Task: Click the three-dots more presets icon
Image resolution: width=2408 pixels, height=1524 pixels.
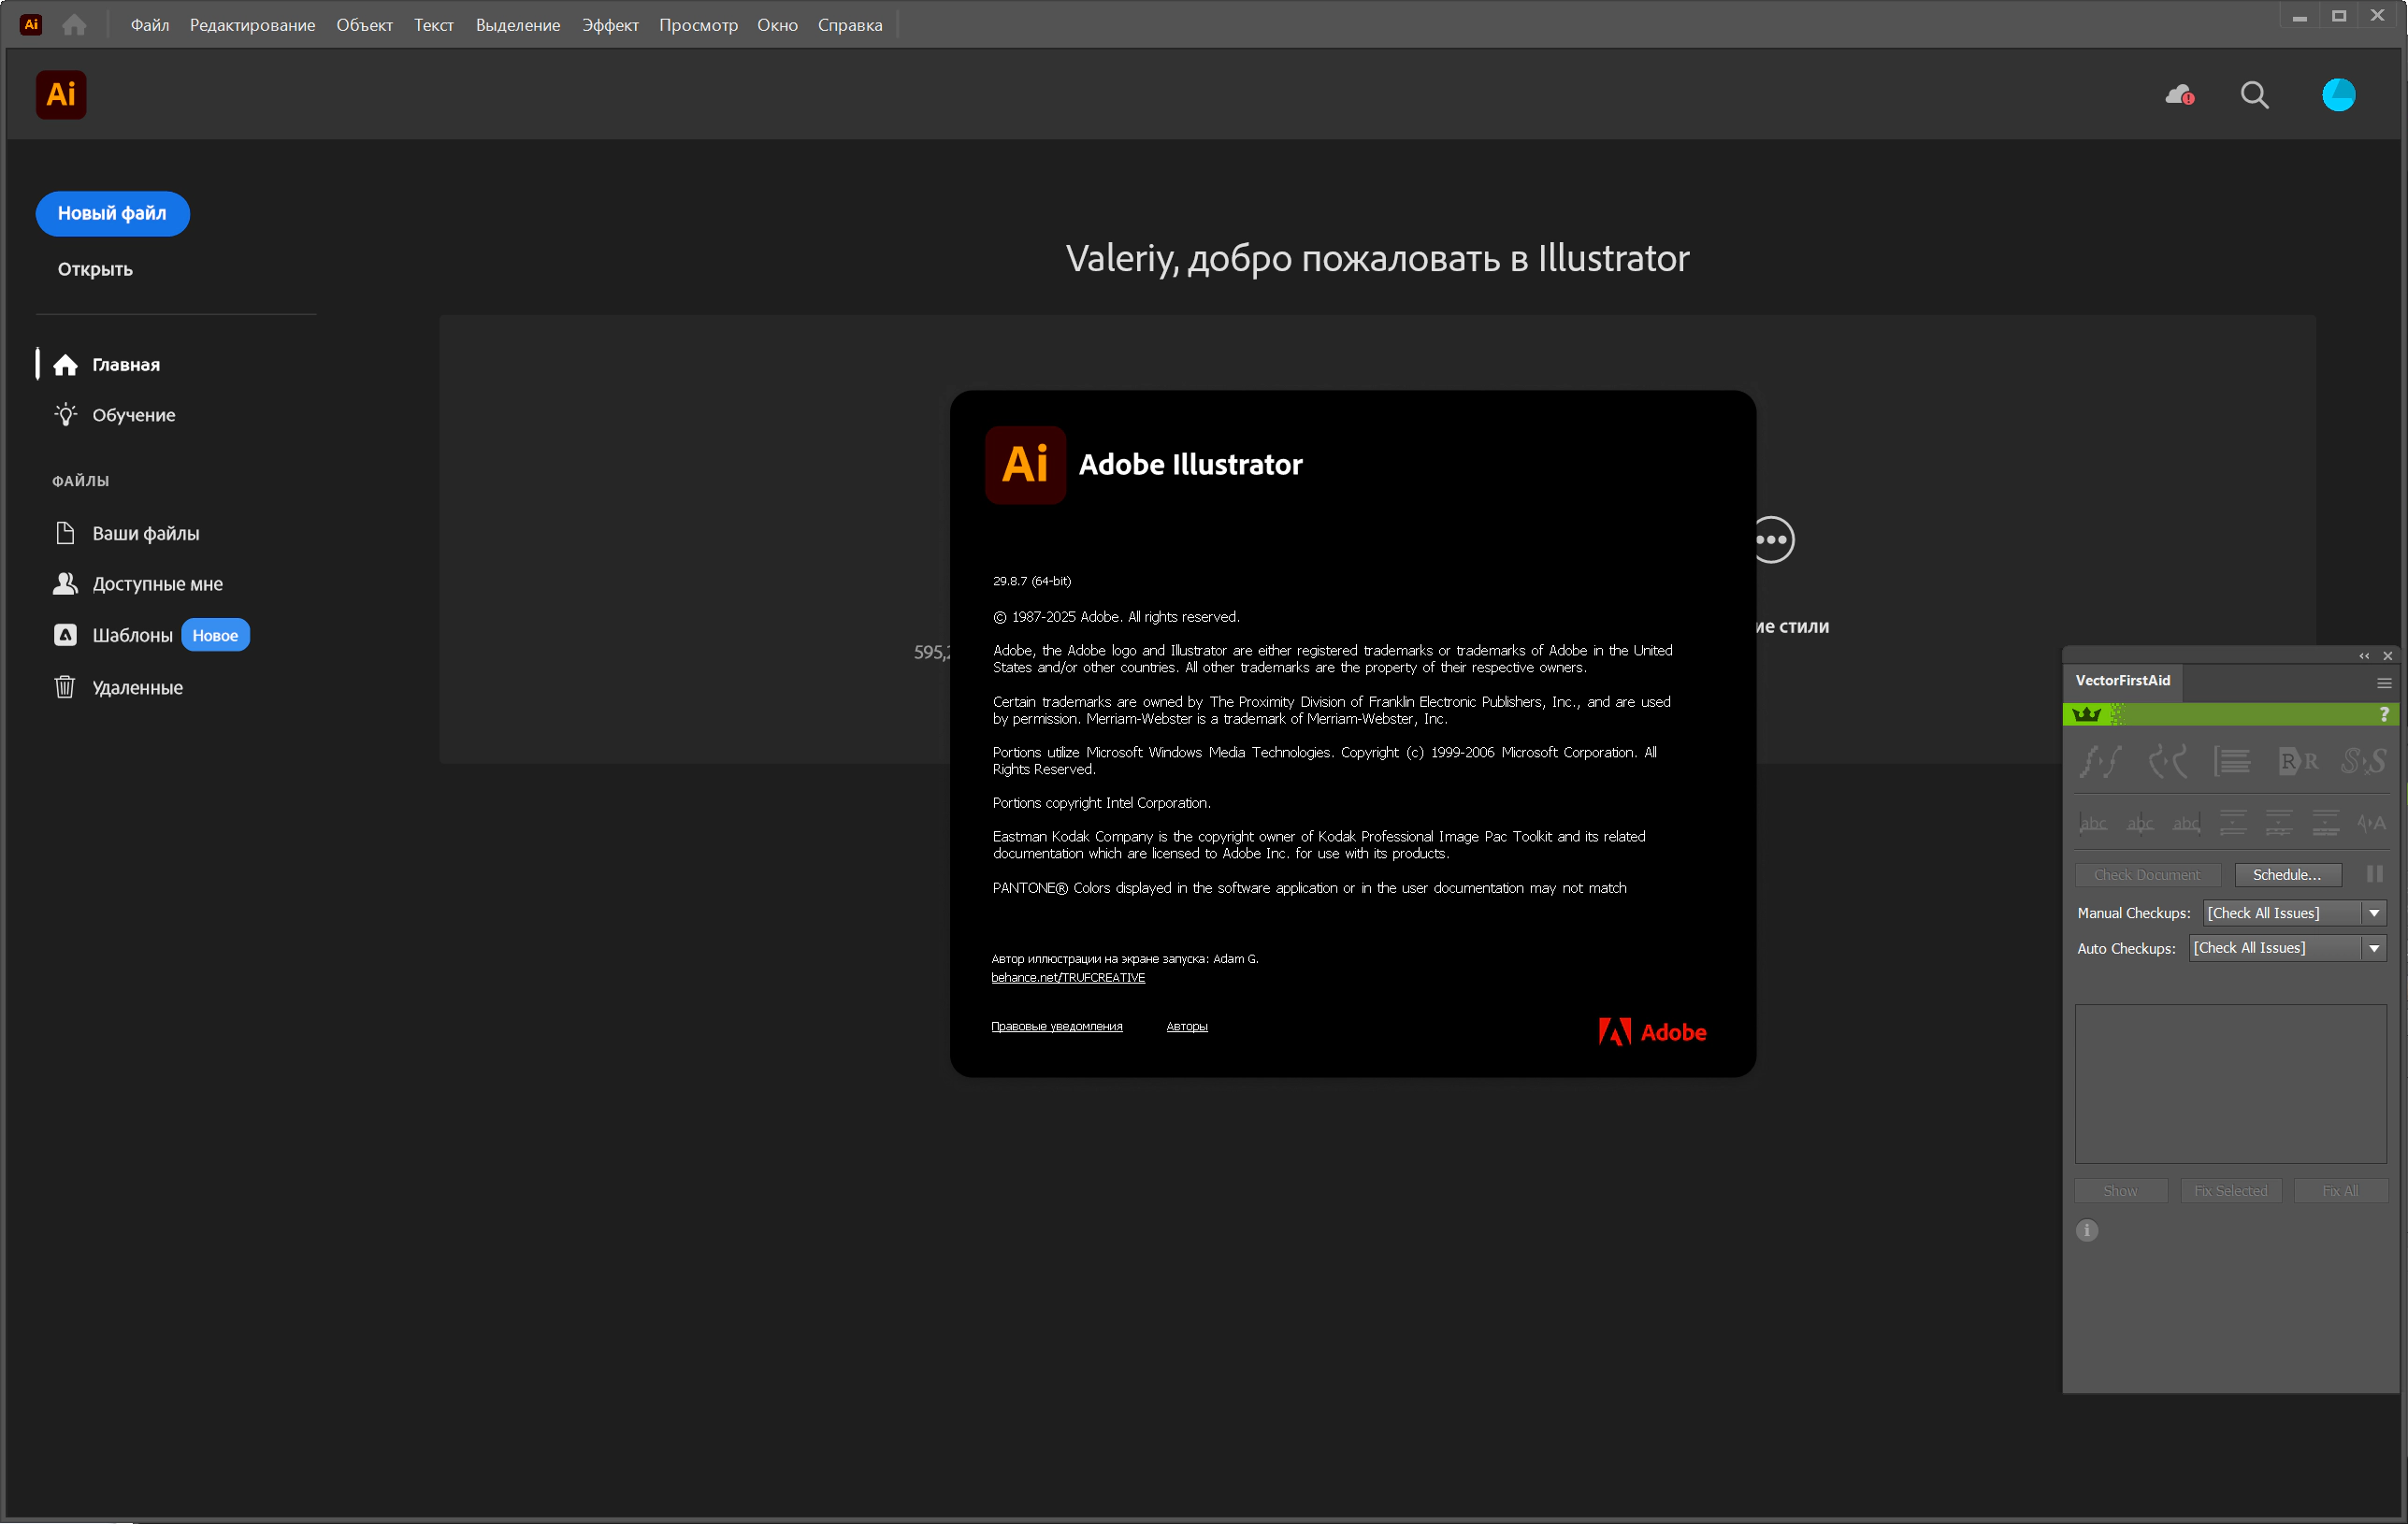Action: [1772, 540]
